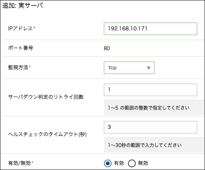Click the IPアドレス input field

pos(151,29)
